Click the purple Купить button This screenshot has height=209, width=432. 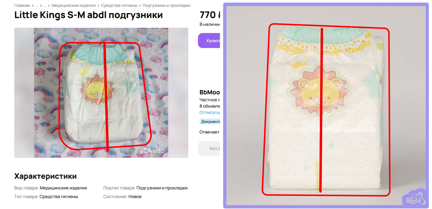tap(209, 41)
